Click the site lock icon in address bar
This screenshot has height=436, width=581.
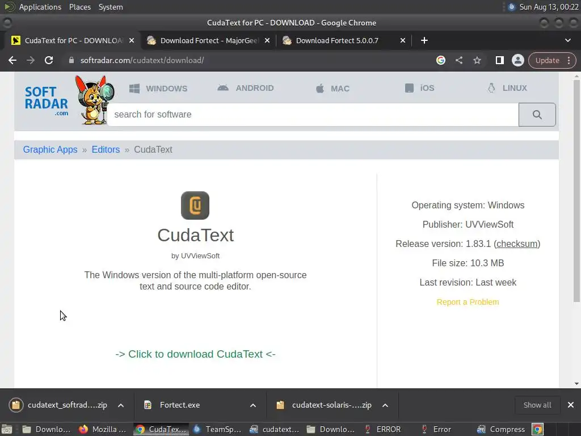coord(71,60)
